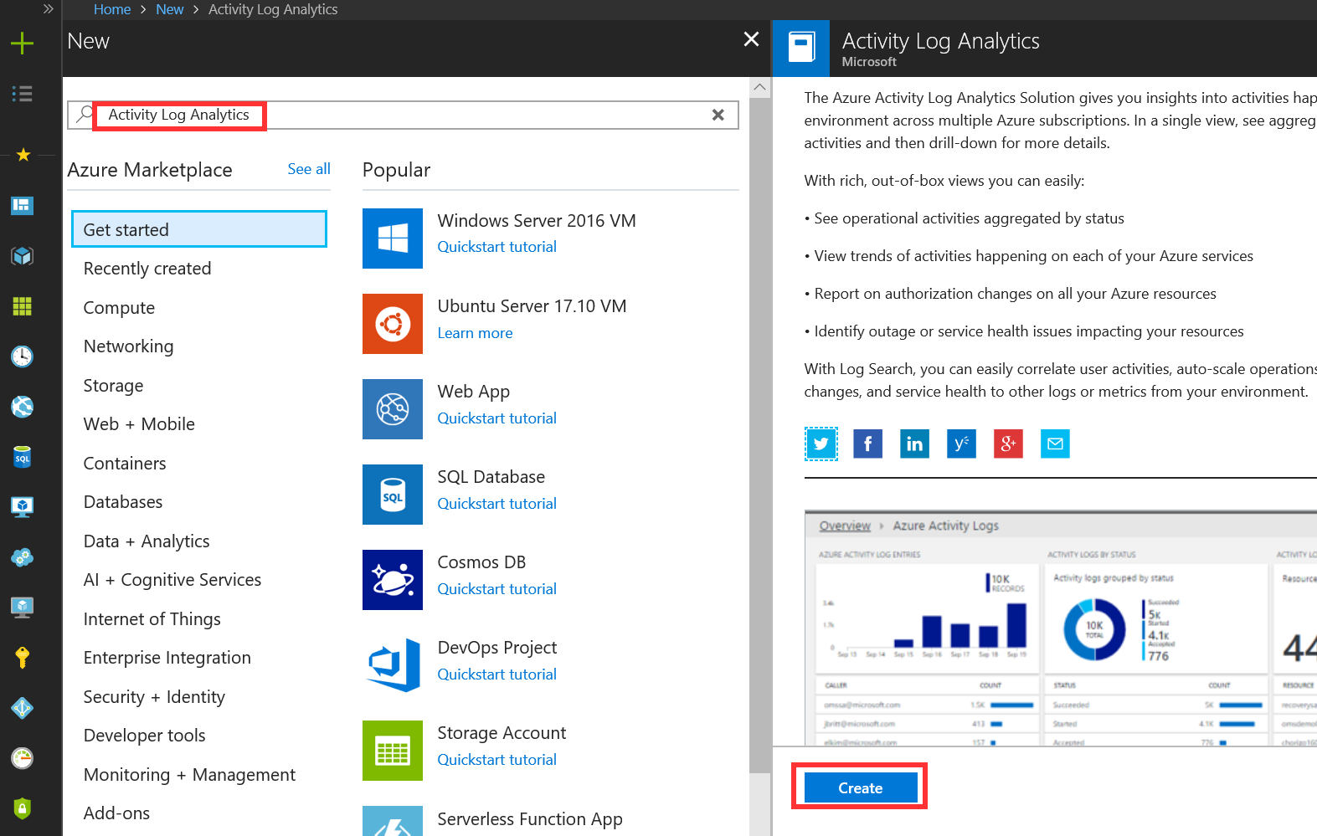
Task: Share via LinkedIn icon
Action: click(915, 444)
